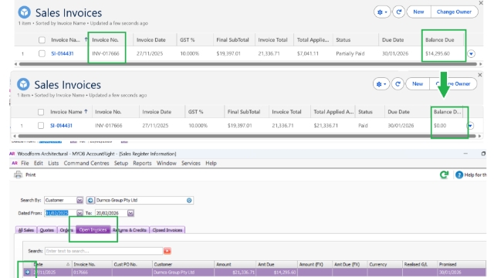Select the Durnco Group Pty Ltd cell in invoice row
Viewport: 494px width, 278px height.
183,273
